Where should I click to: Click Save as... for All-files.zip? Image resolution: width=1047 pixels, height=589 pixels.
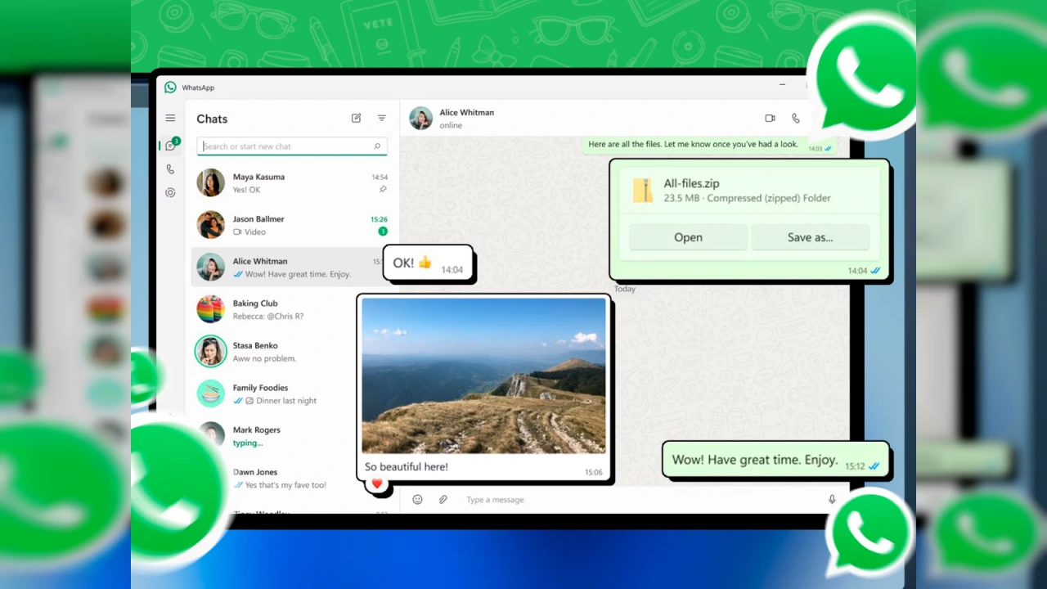(810, 237)
